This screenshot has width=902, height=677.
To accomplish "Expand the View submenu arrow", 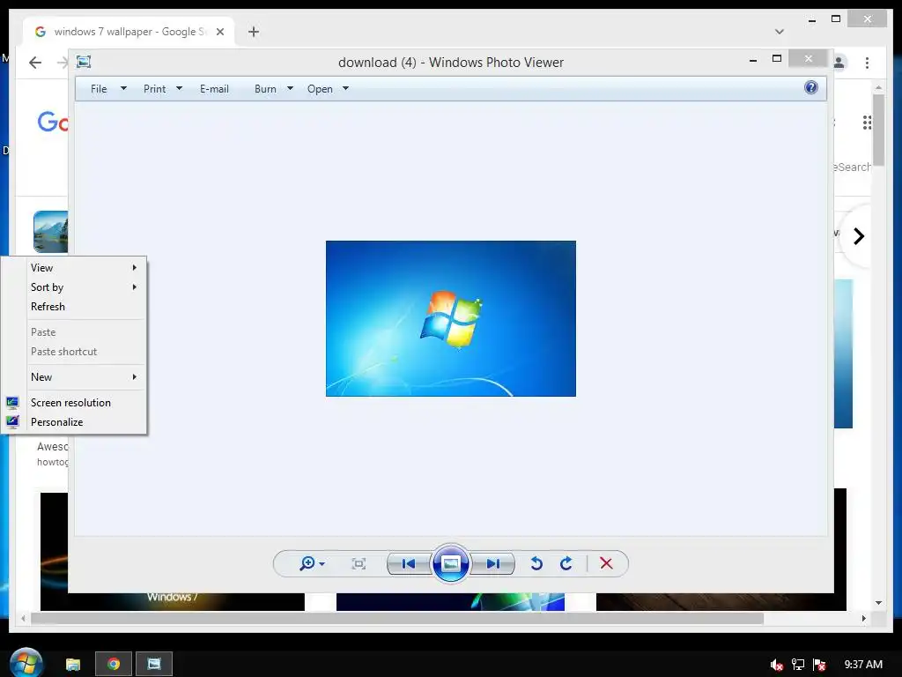I will click(135, 268).
